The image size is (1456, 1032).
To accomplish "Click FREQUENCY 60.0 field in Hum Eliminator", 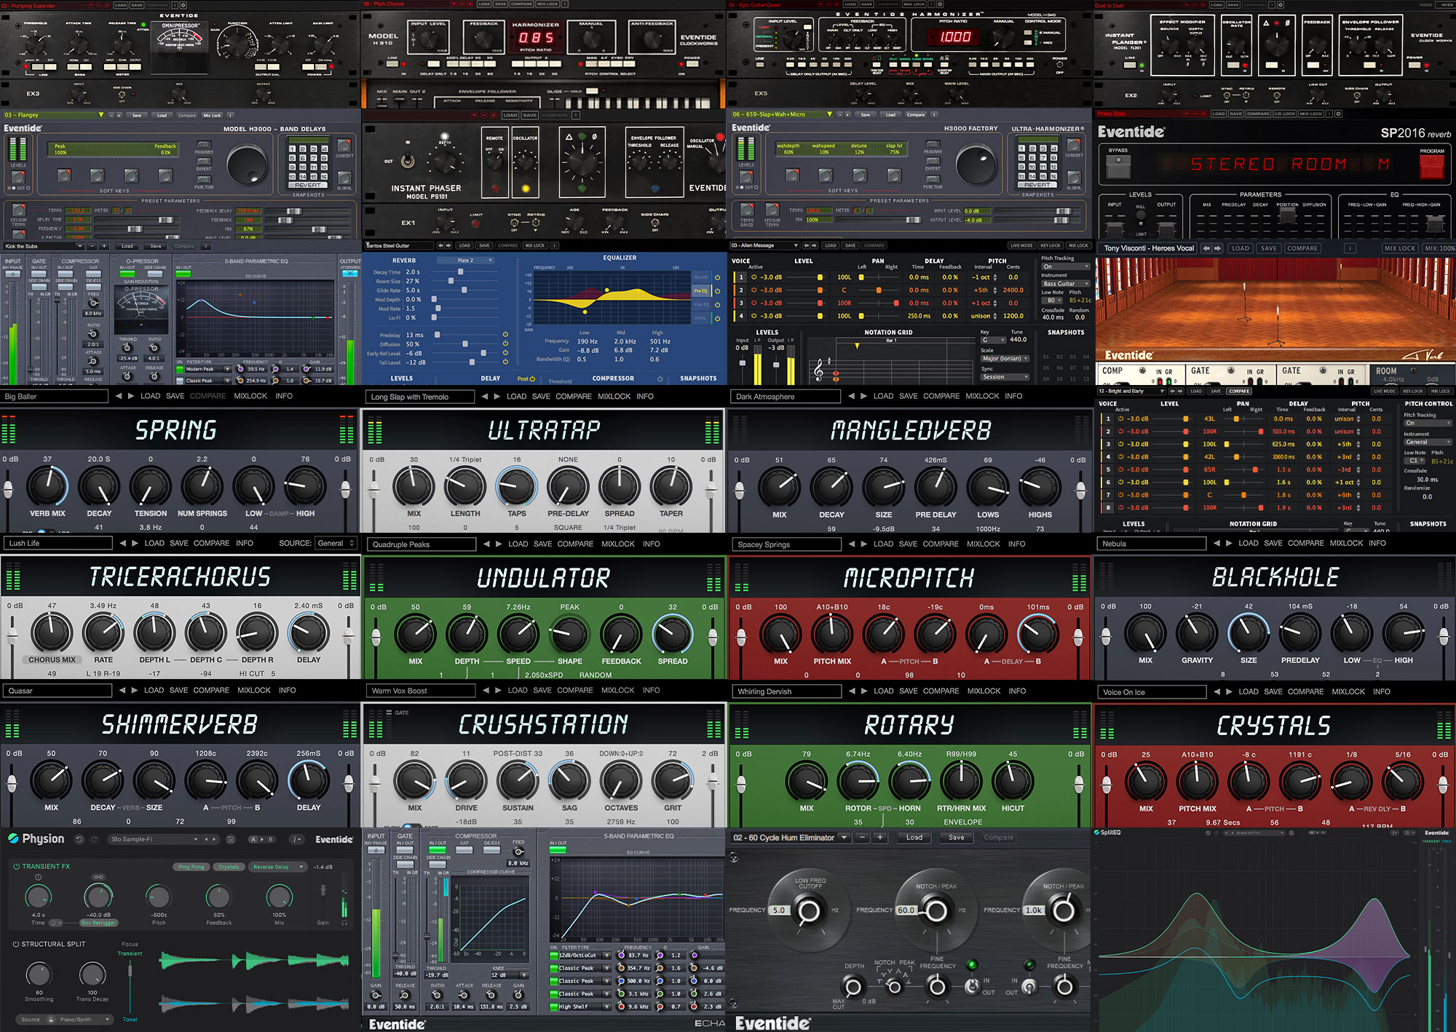I will coord(907,910).
